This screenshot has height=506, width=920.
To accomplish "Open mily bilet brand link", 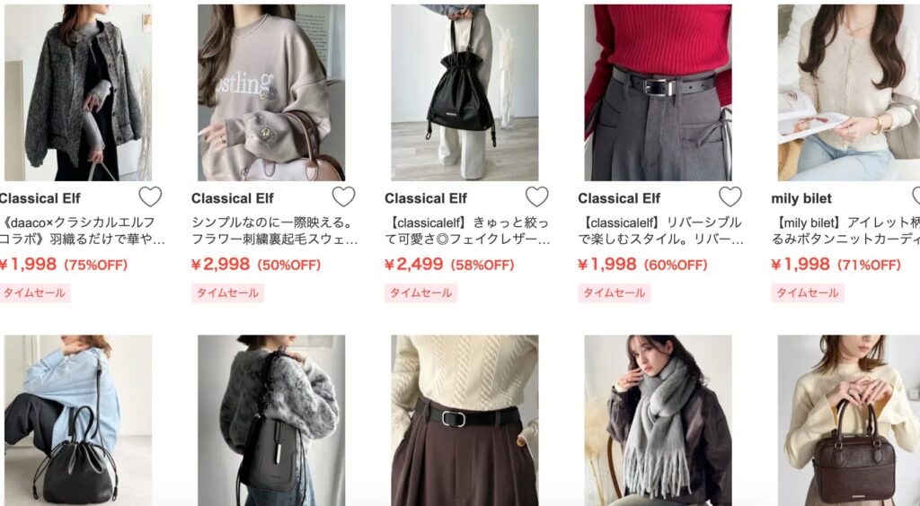I will tap(801, 198).
